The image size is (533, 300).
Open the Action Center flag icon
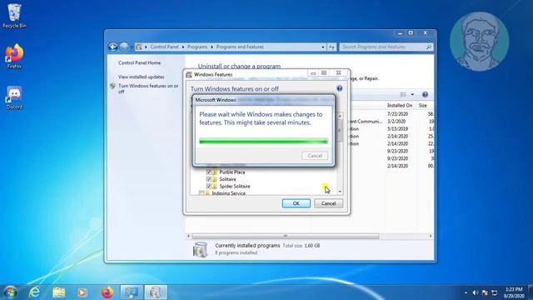pyautogui.click(x=485, y=292)
